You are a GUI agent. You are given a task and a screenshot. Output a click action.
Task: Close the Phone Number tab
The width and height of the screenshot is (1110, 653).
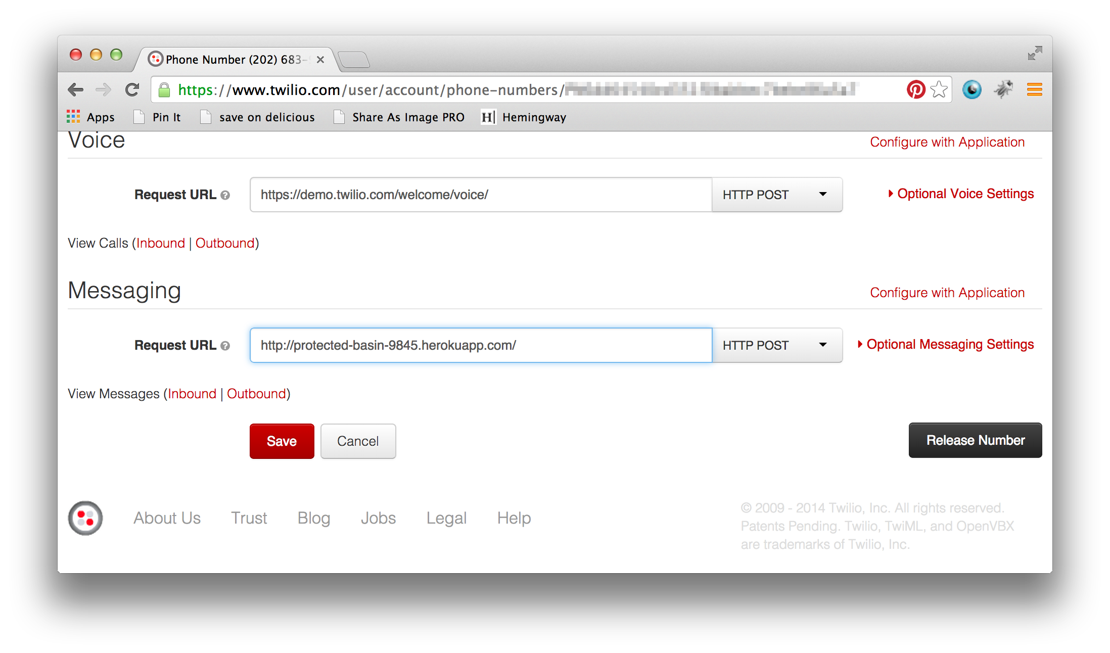(320, 60)
